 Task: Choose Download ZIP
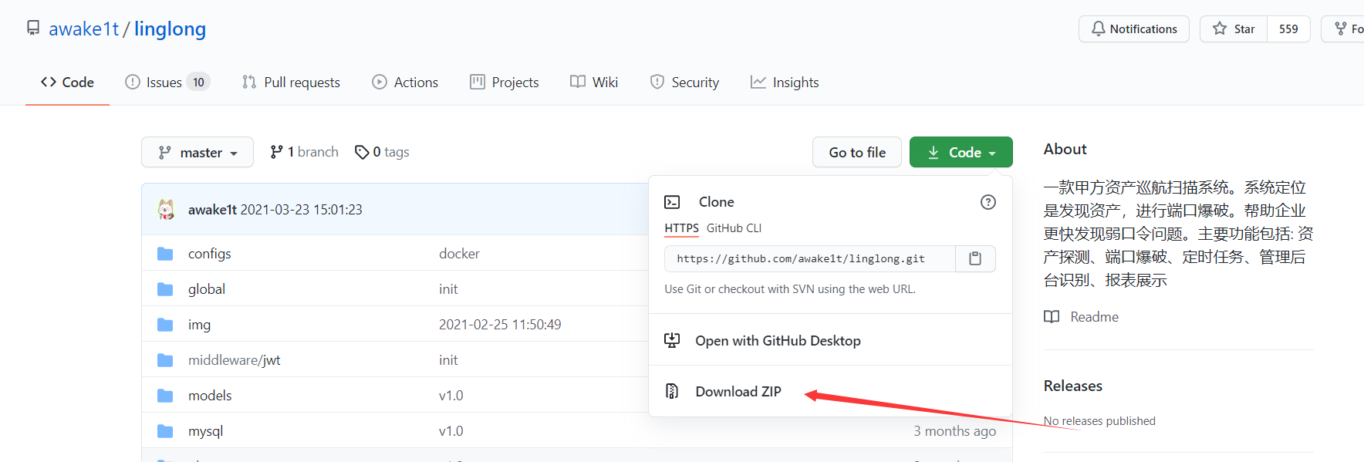(738, 391)
